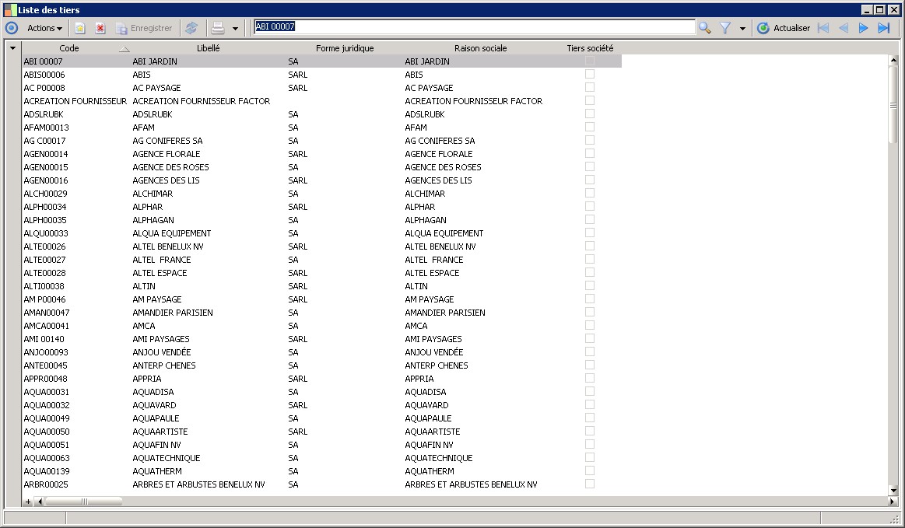
Task: Click the search field containing ABI 00007
Action: (475, 26)
